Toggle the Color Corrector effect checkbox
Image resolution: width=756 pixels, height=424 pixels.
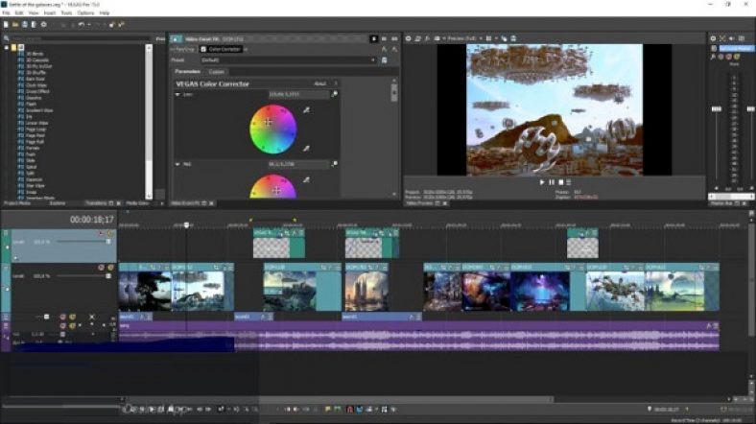point(203,49)
